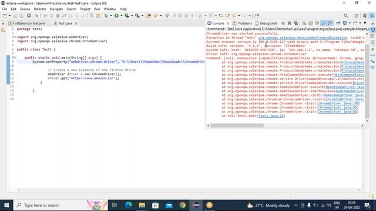Click the New file toolbar icon
Image resolution: width=376 pixels, height=211 pixels.
(5, 16)
